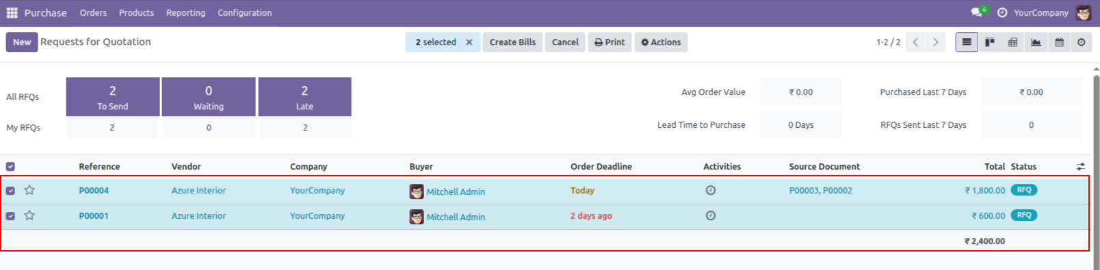Viewport: 1100px width, 270px height.
Task: Open optional columns settings icon
Action: pos(1081,167)
